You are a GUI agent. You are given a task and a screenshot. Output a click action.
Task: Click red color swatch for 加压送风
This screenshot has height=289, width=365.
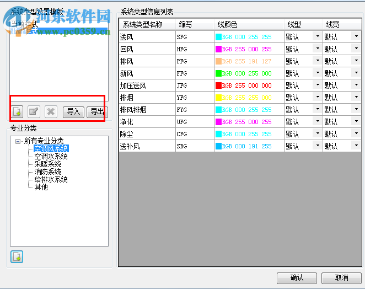(218, 85)
